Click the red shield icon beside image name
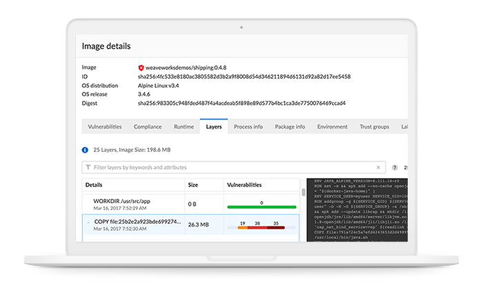This screenshot has width=483, height=297. tap(141, 68)
